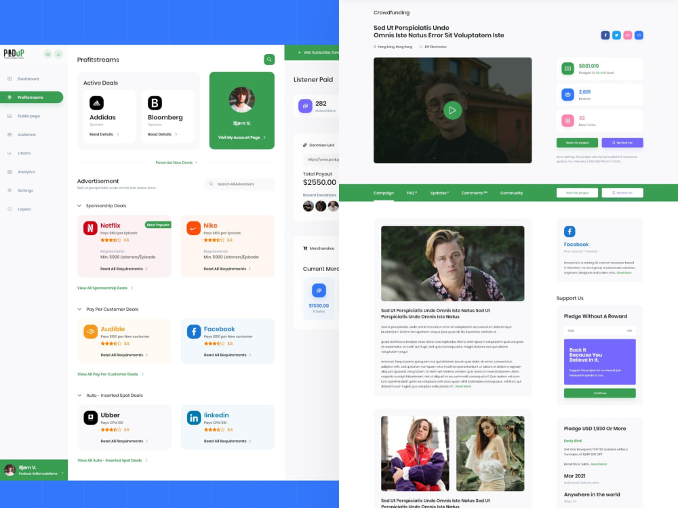Click the Bjørn V. profile photo on the green card
Viewport: 678px width, 508px height.
point(242,100)
